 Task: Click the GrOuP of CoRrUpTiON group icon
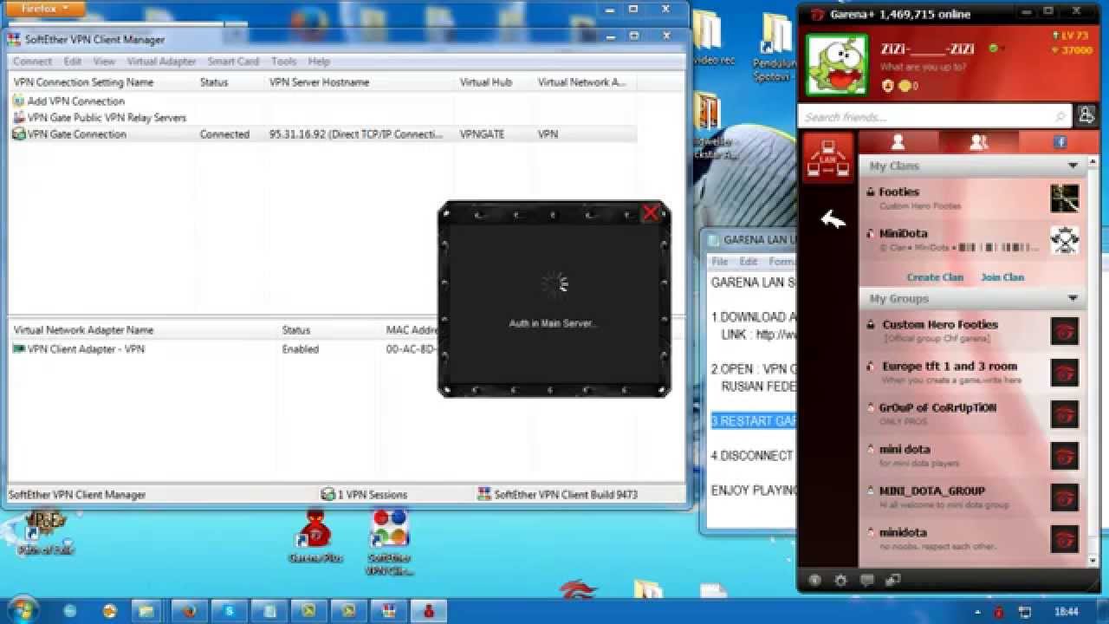[1065, 413]
